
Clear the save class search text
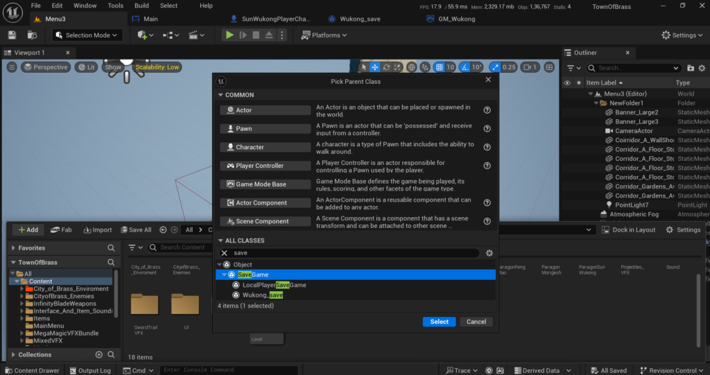[224, 253]
